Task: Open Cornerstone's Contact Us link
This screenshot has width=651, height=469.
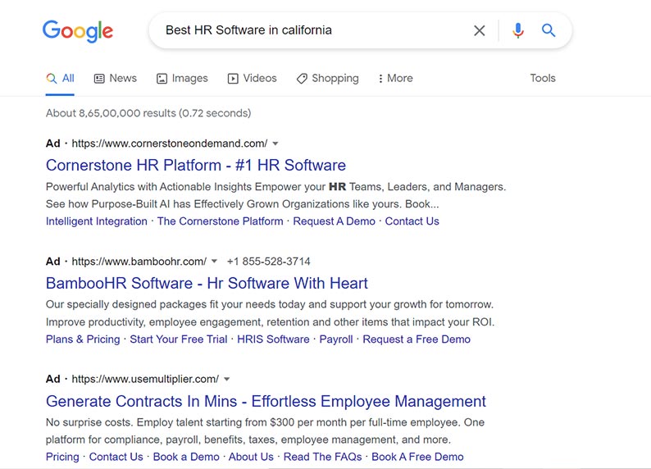Action: pyautogui.click(x=412, y=221)
